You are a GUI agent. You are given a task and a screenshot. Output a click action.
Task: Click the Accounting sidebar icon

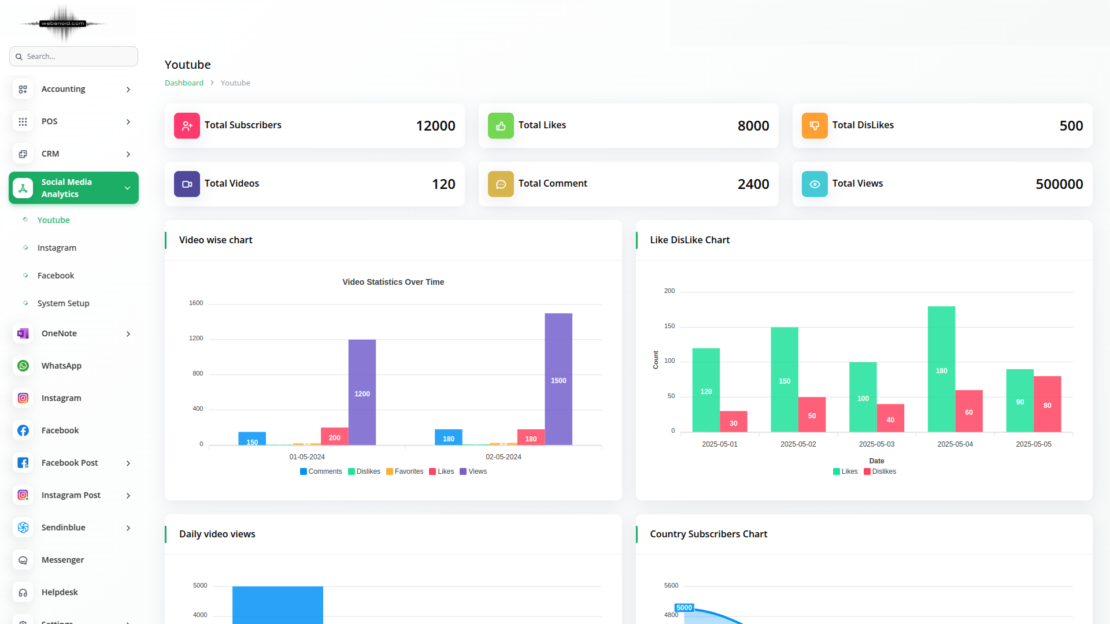pos(23,89)
